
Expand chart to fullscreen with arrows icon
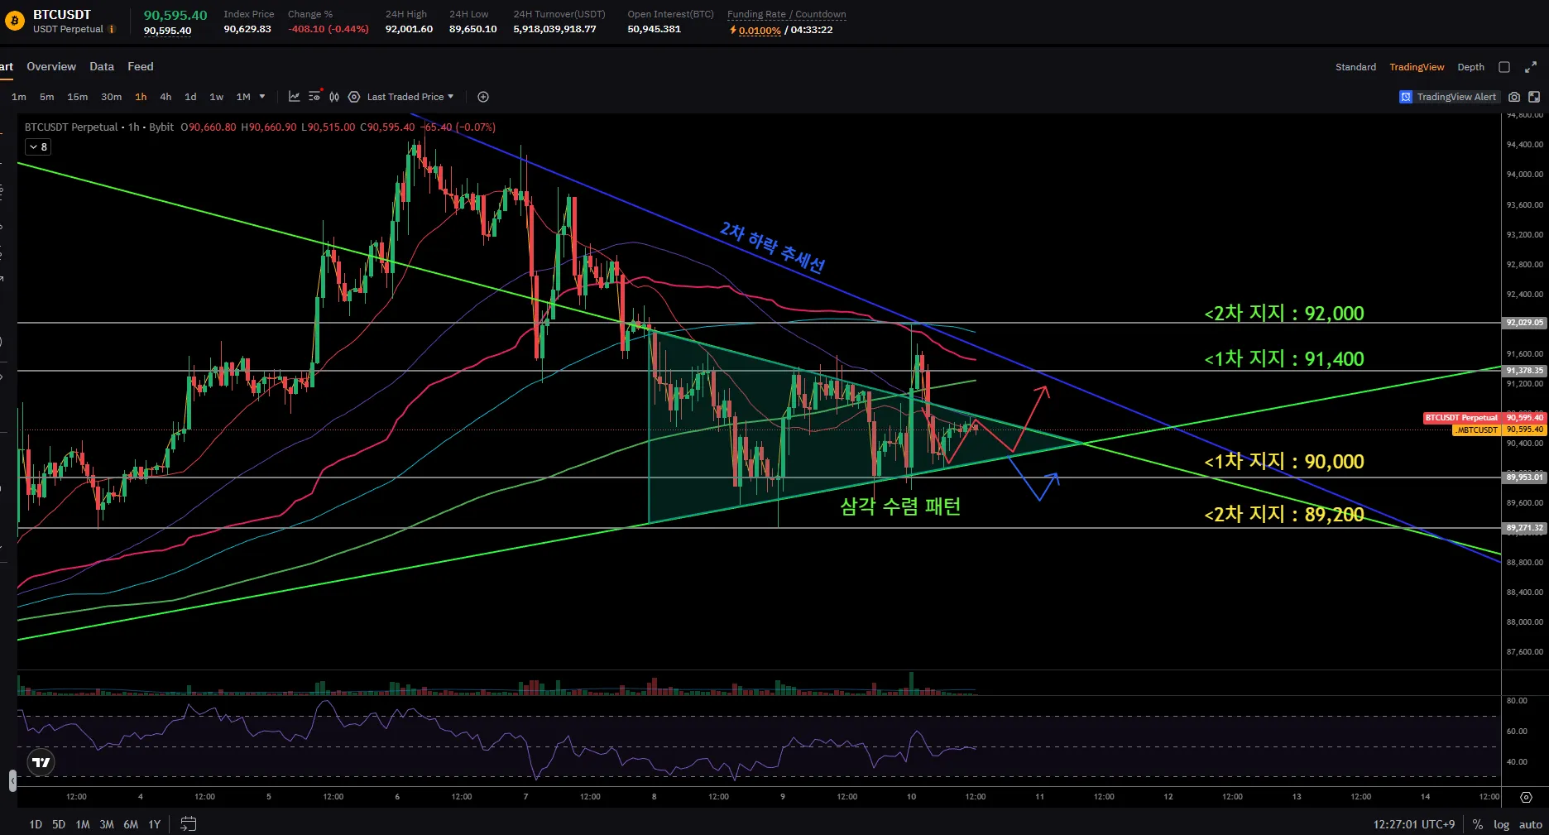point(1531,67)
